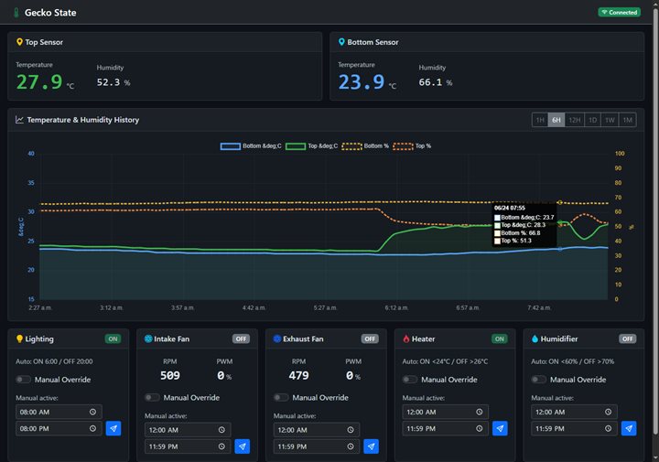Turn on Heater Manual Override
Image resolution: width=659 pixels, height=462 pixels.
pyautogui.click(x=410, y=380)
